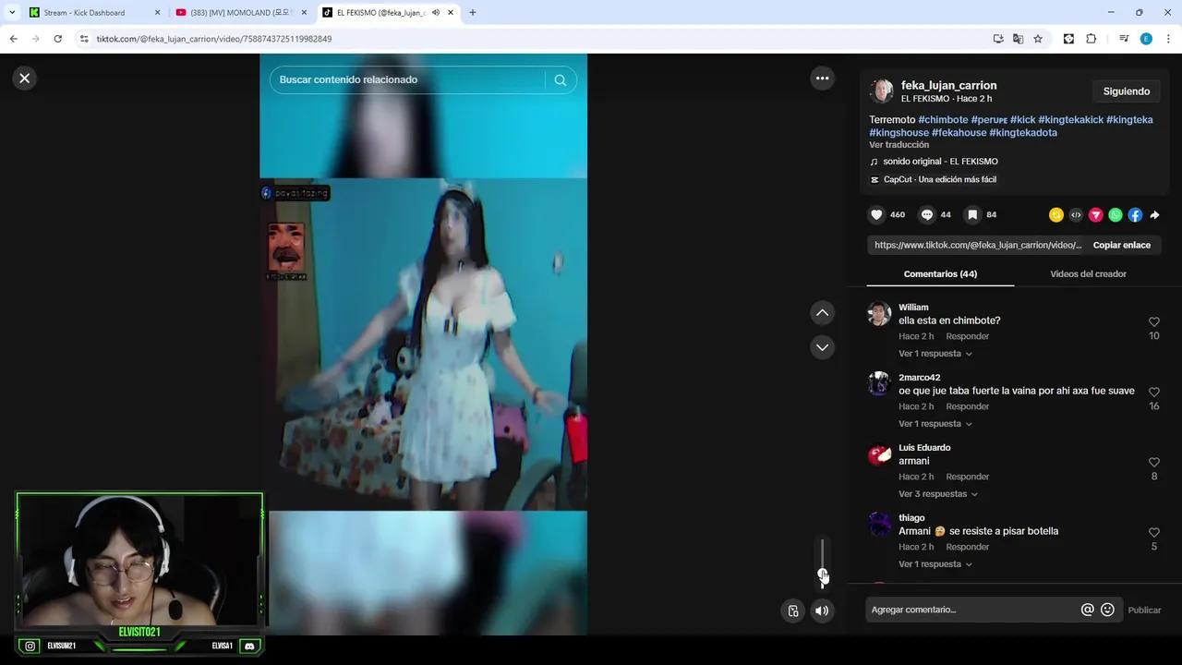
Task: Adjust the volume slider handle
Action: (x=822, y=575)
